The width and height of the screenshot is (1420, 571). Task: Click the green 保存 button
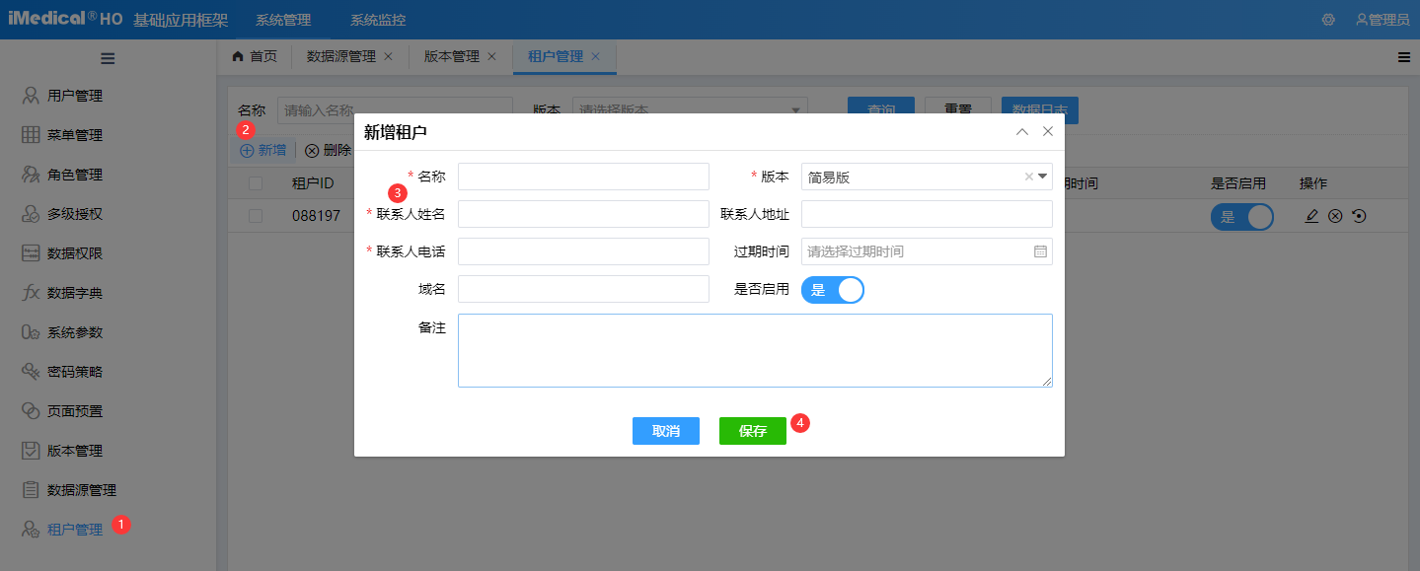pyautogui.click(x=752, y=431)
